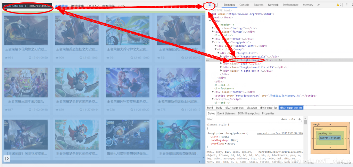Expand the div class="footer" node
Viewport: 353px width, 167px height.
click(x=213, y=92)
